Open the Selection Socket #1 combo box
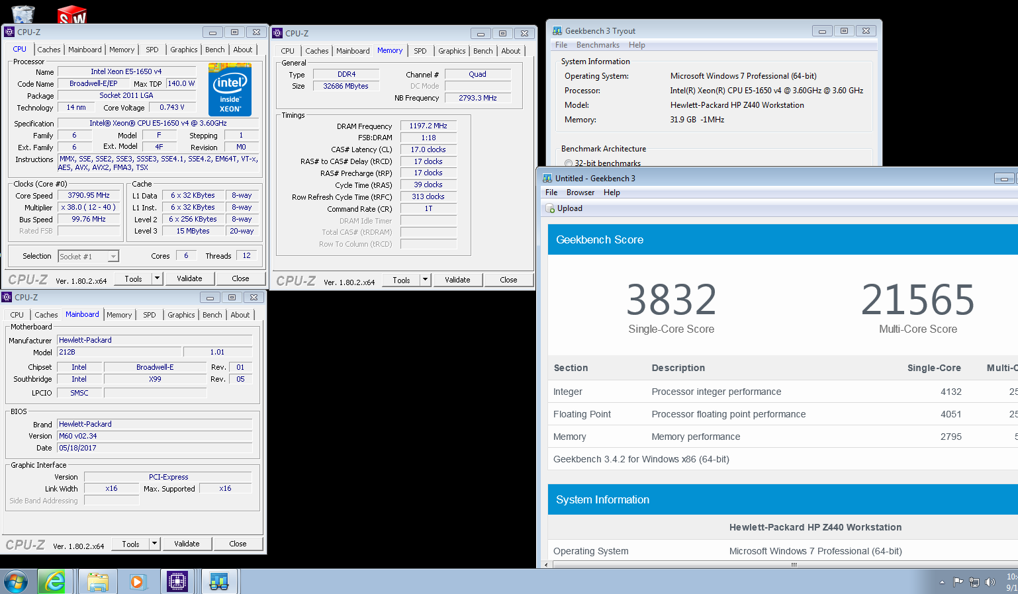Viewport: 1018px width, 594px height. (89, 256)
